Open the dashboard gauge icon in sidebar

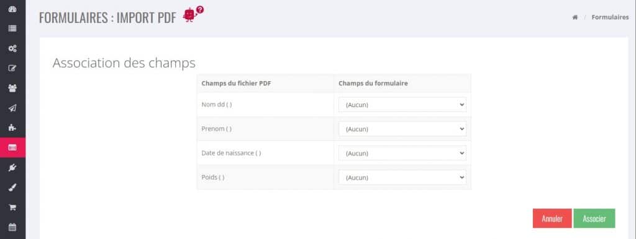[x=12, y=9]
